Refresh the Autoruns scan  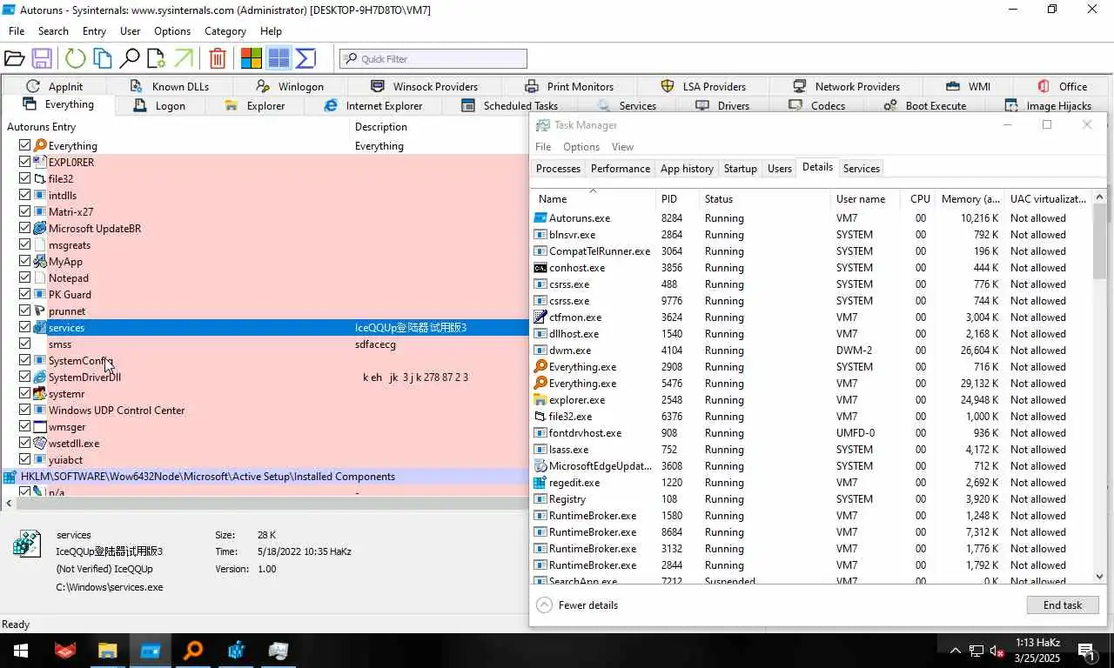76,58
